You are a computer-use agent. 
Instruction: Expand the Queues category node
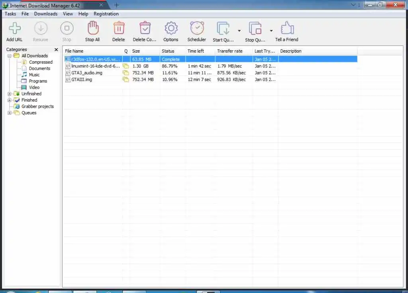pyautogui.click(x=10, y=113)
